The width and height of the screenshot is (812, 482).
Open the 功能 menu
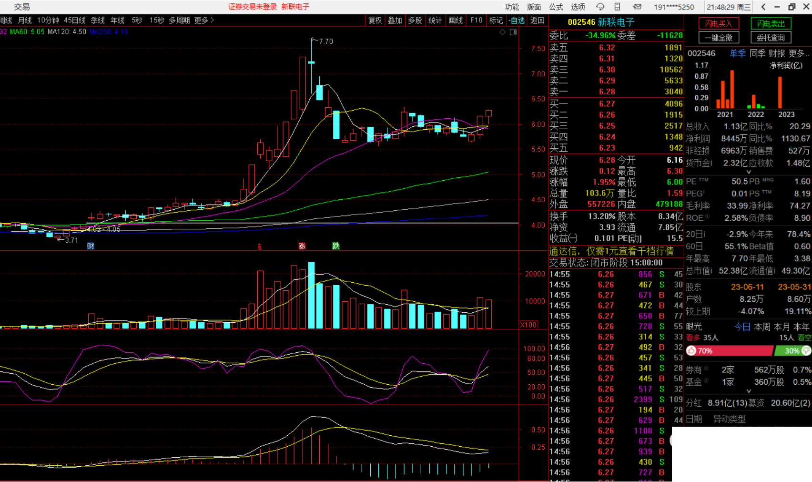512,7
